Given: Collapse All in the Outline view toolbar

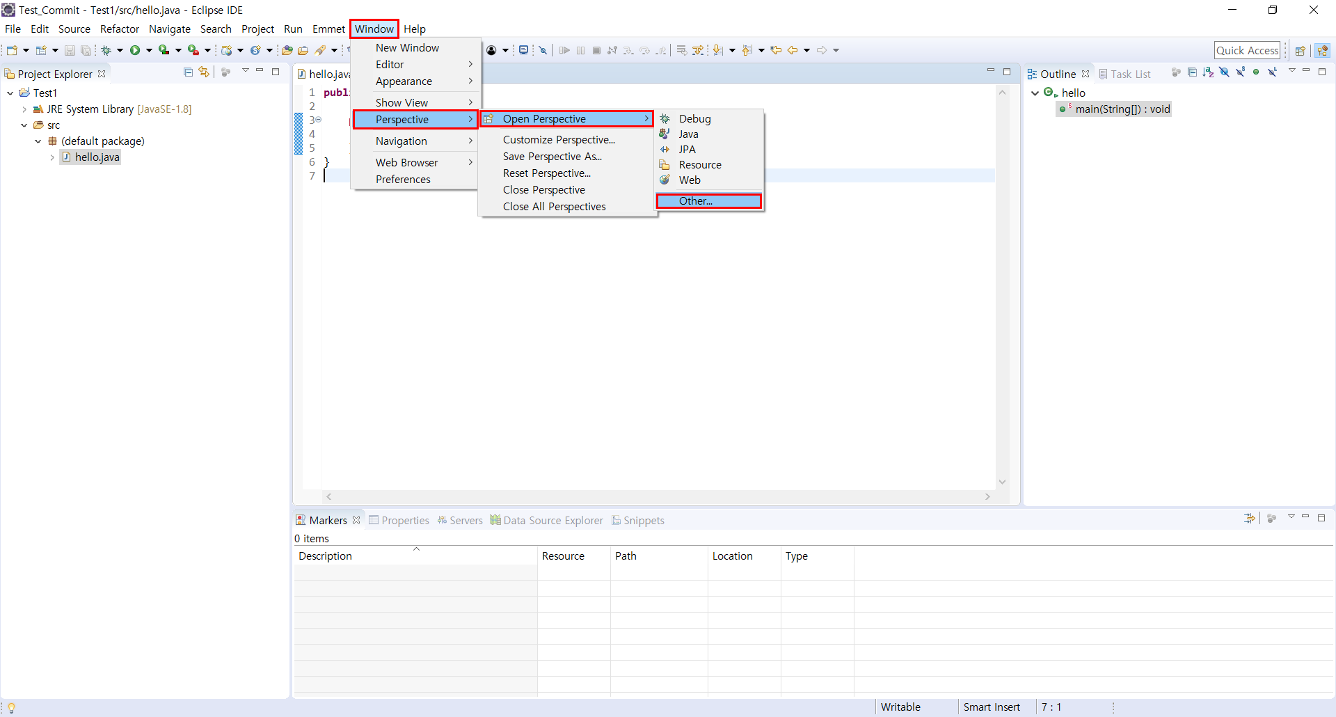Looking at the screenshot, I should click(x=1192, y=72).
